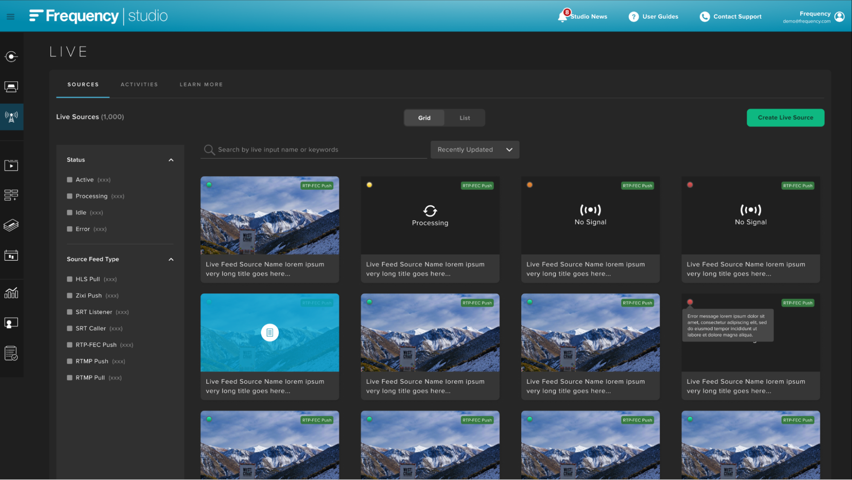852x480 pixels.
Task: Open the Learn More tab
Action: click(201, 84)
